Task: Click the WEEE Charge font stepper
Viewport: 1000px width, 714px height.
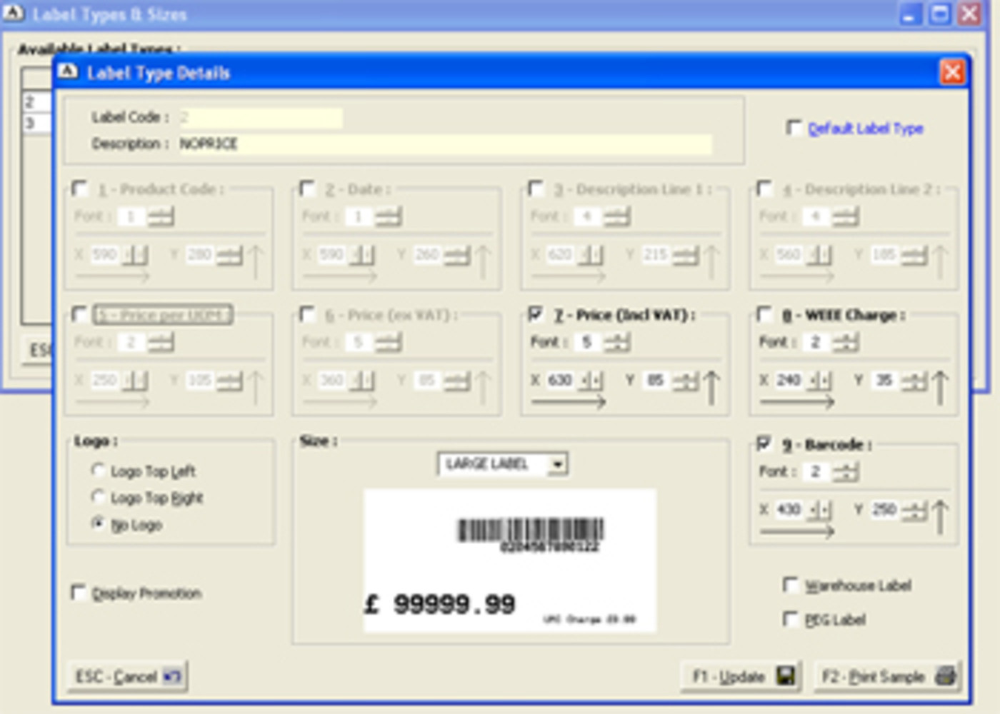Action: [x=845, y=342]
